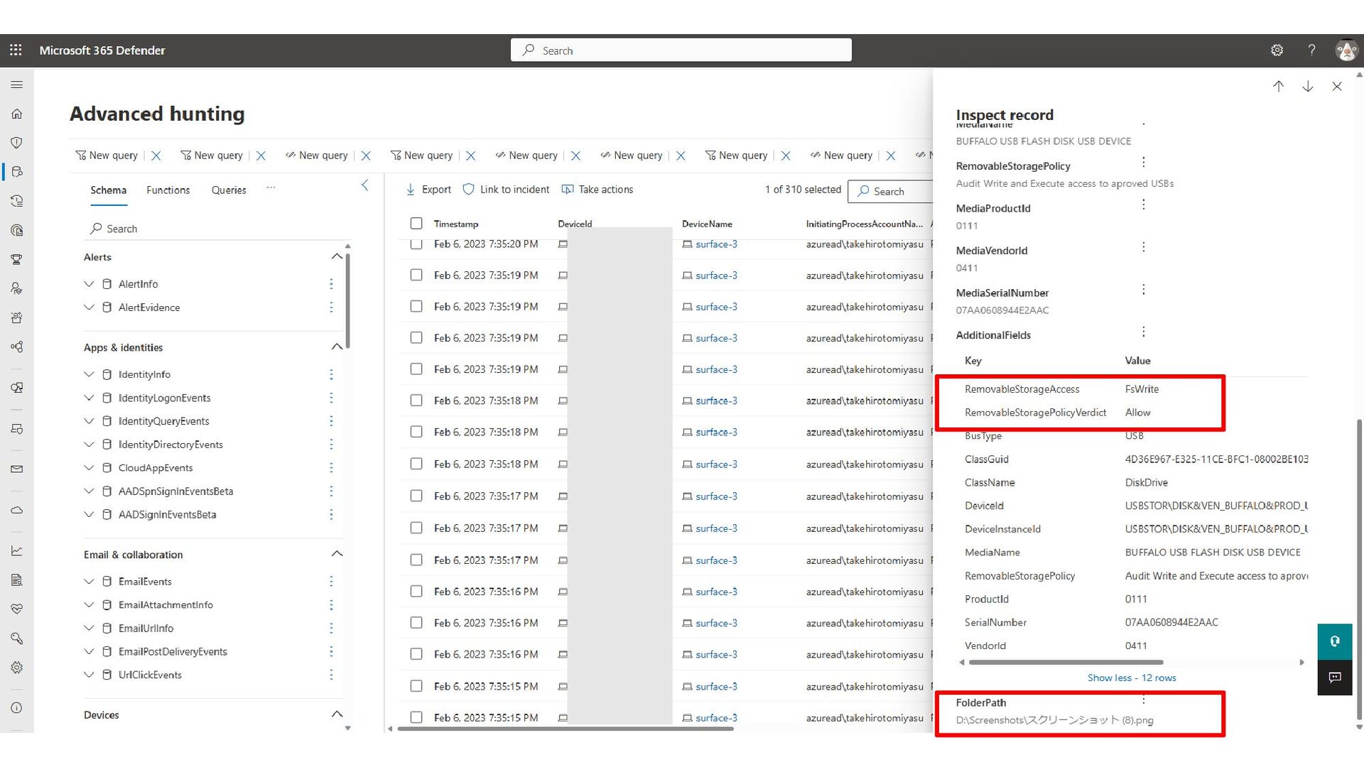
Task: Expand the UrlClickEvents table
Action: click(x=89, y=675)
